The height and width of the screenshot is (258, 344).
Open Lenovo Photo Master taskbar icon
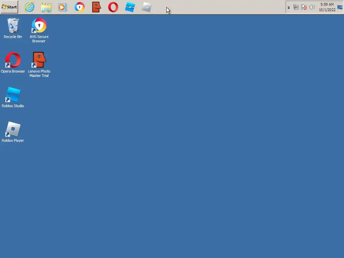point(96,7)
